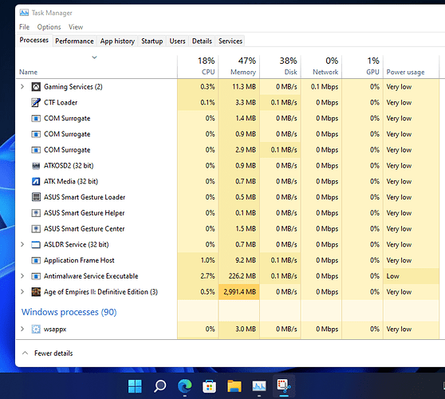Open Microsoft Store from the taskbar
Image resolution: width=445 pixels, height=399 pixels.
[210, 386]
